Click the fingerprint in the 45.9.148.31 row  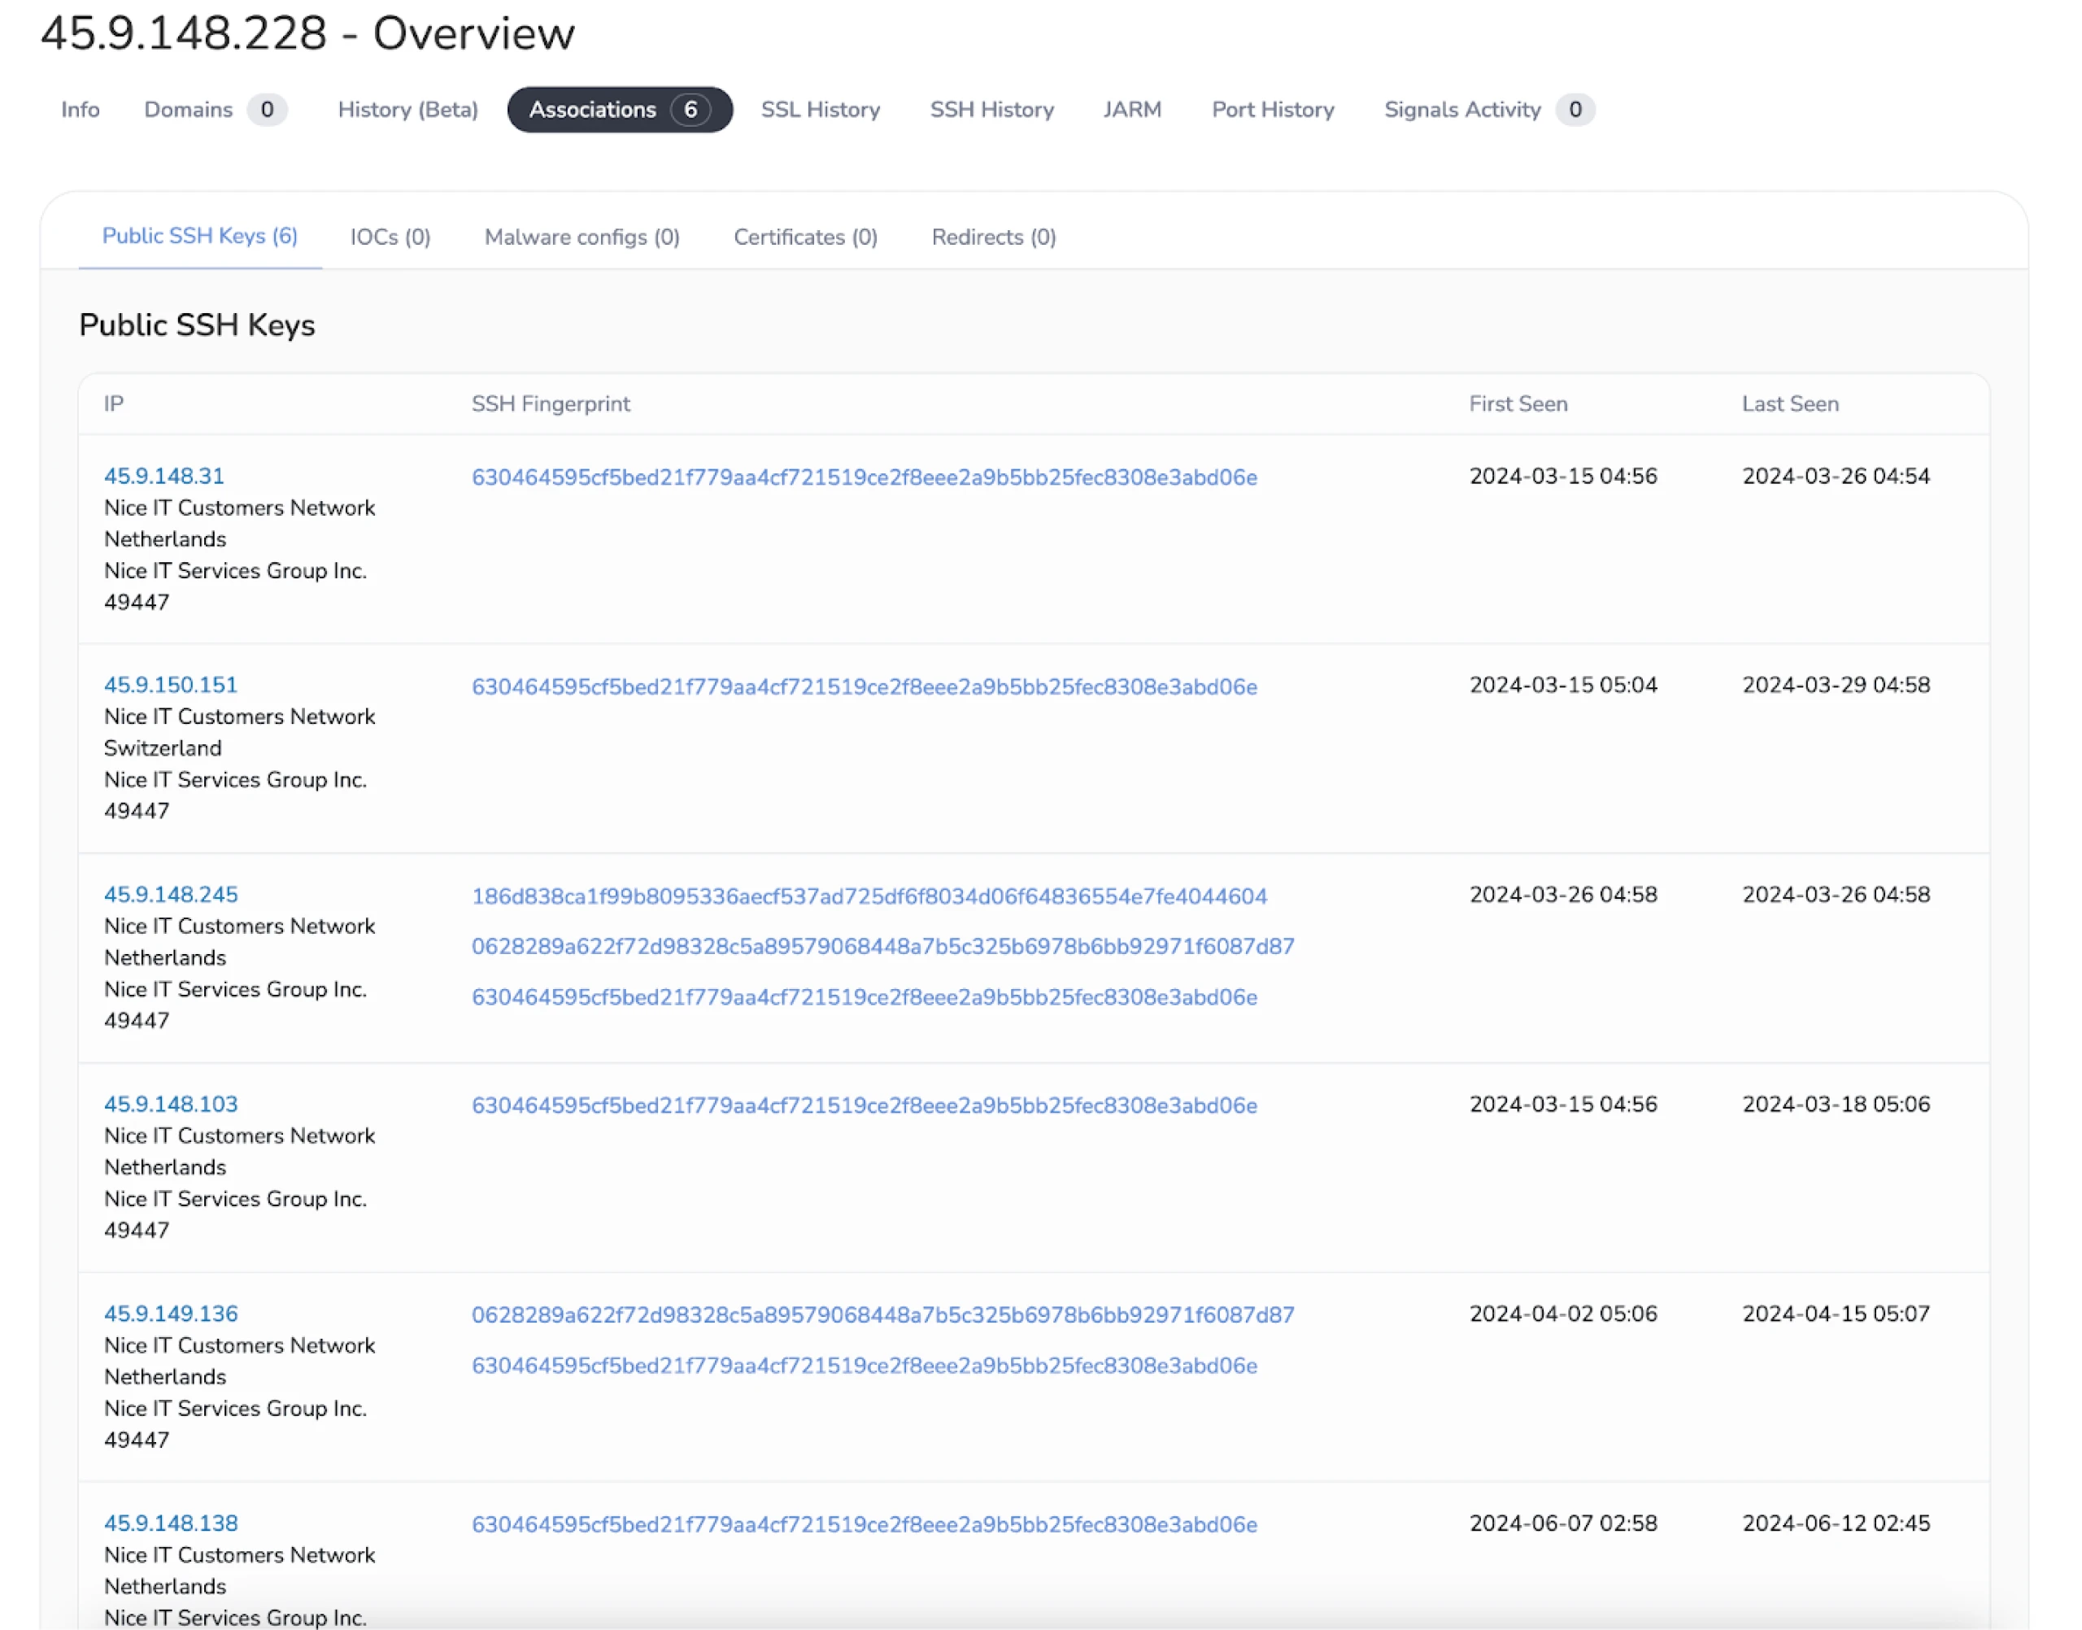point(865,477)
